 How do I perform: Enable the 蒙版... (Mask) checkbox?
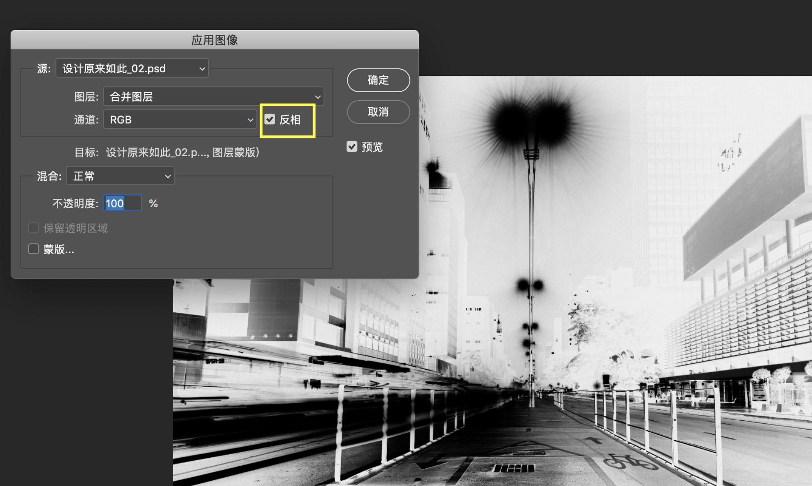point(34,249)
